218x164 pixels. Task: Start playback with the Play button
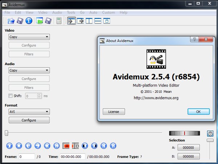pyautogui.click(x=9, y=146)
